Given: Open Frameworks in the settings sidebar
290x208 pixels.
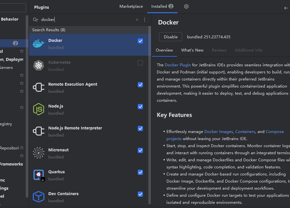Looking at the screenshot, I should click(11, 164).
